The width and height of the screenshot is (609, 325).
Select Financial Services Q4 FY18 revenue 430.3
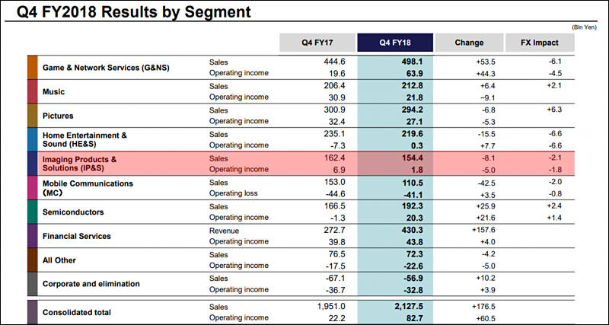411,231
